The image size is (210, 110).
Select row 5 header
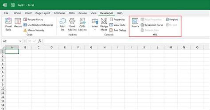click(3, 68)
